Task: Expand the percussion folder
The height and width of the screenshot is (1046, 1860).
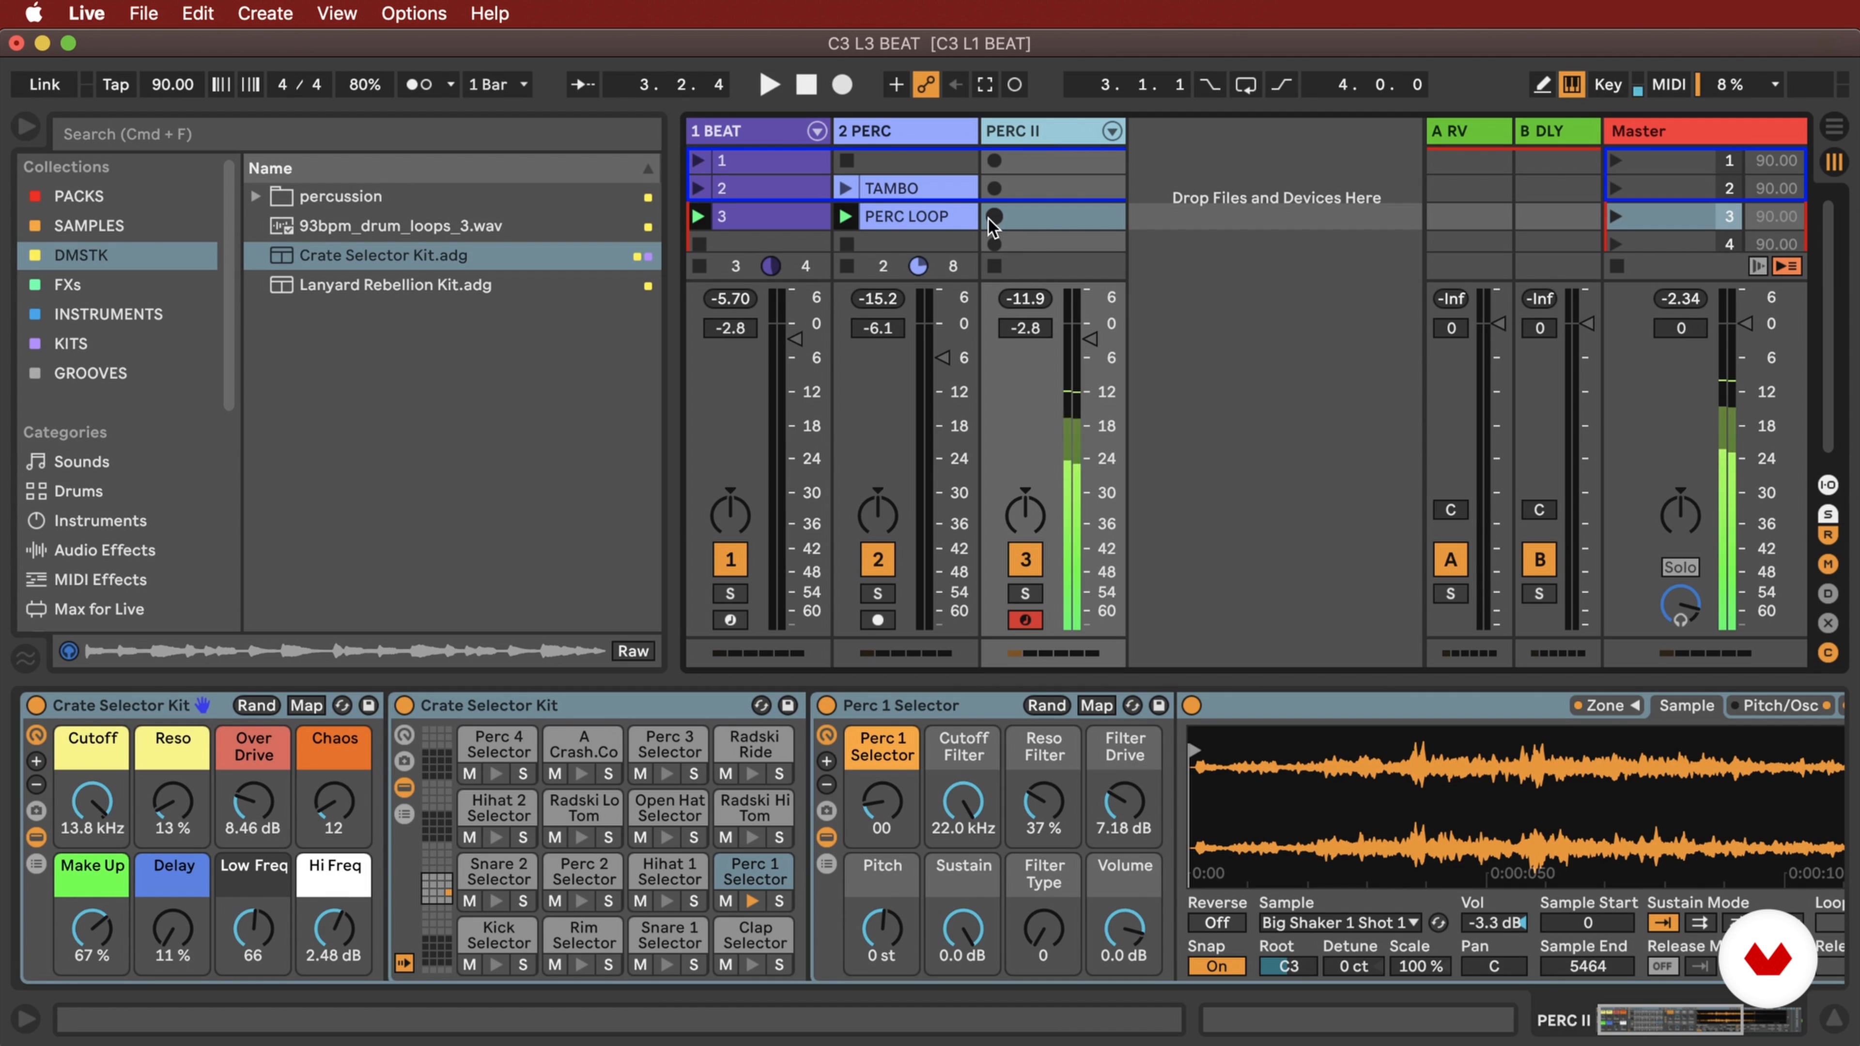Action: click(x=256, y=196)
